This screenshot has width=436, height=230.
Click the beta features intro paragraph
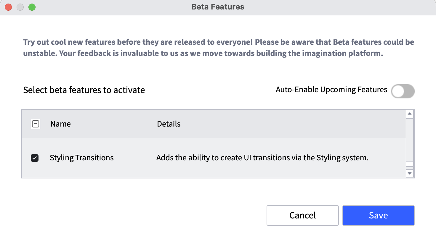[219, 48]
